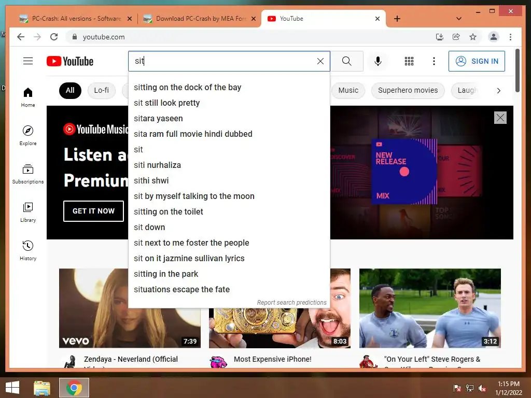Select the All filter chip
This screenshot has height=398, width=531.
(70, 90)
